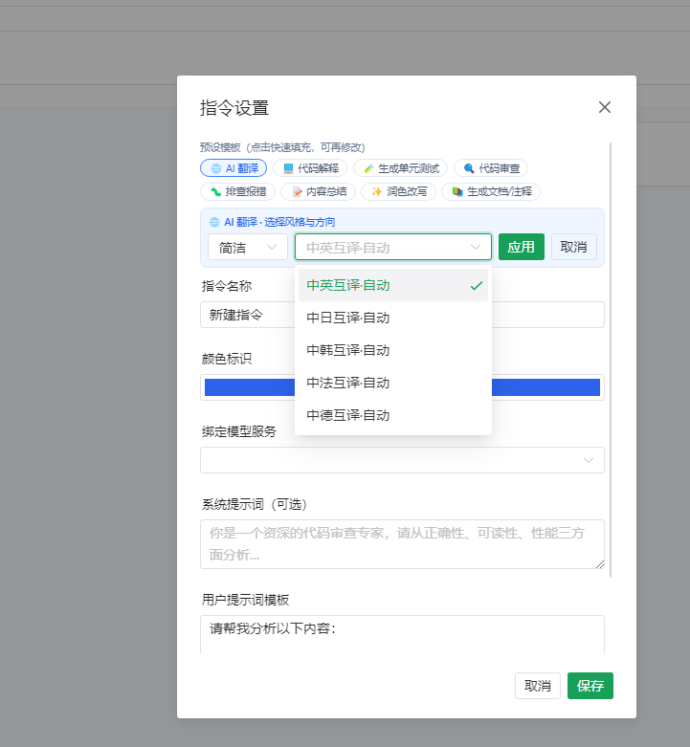Image resolution: width=690 pixels, height=747 pixels.
Task: Open the 简洁 style dropdown
Action: point(248,247)
